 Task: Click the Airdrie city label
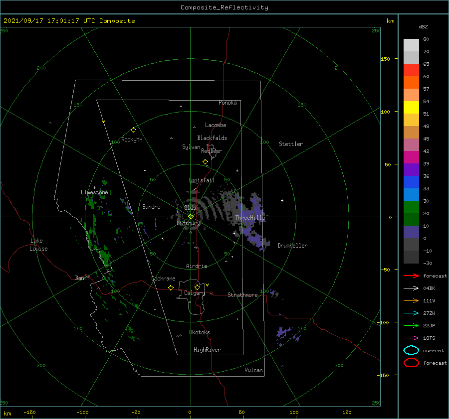pos(197,266)
